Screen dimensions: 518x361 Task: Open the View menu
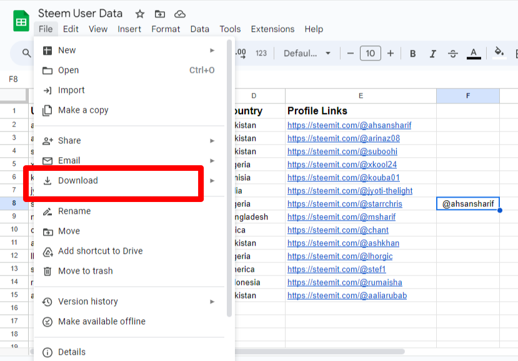click(98, 29)
